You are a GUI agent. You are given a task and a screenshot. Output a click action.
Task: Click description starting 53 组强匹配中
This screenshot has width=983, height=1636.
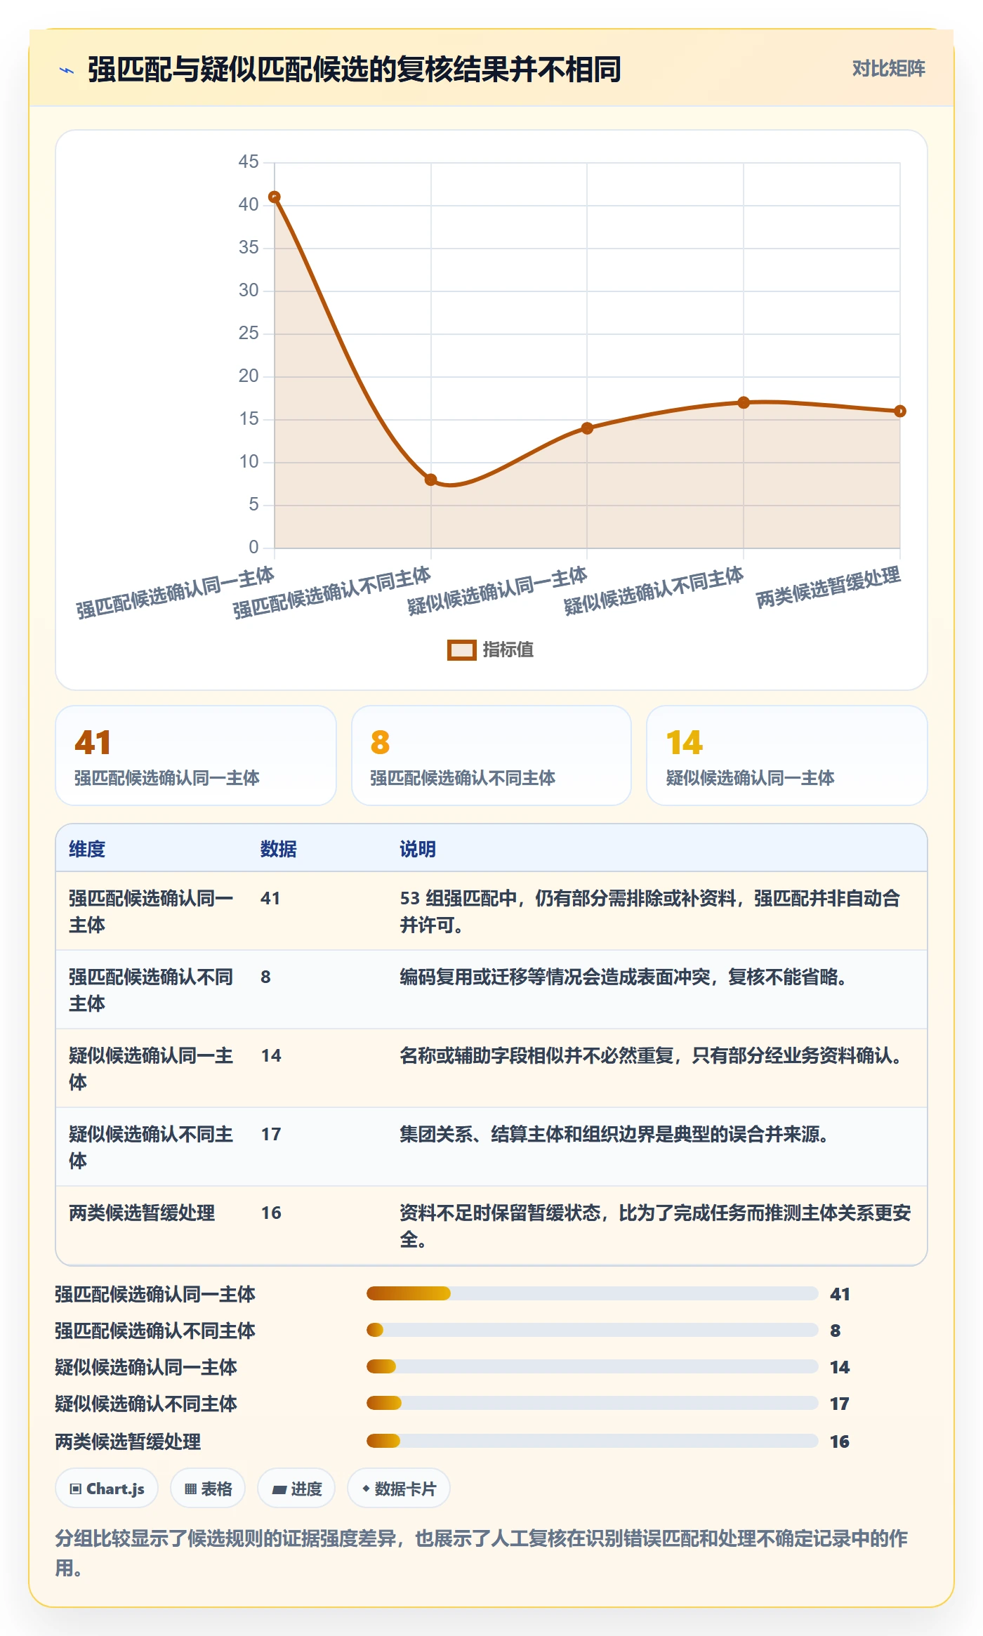pos(650,911)
